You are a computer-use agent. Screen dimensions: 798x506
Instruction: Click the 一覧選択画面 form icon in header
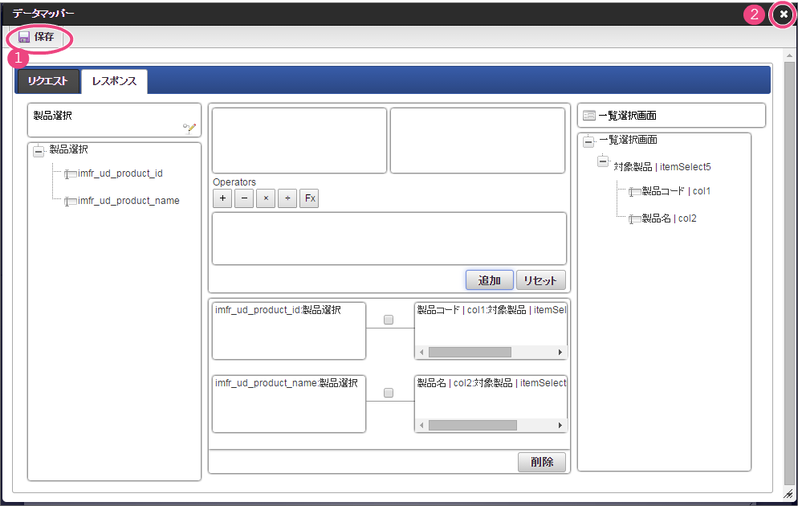tap(588, 116)
